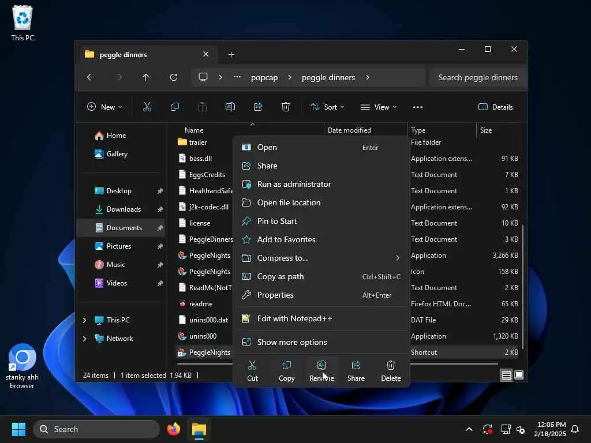Click the address bar ellipsis for hidden path segments
This screenshot has width=591, height=443.
[237, 77]
